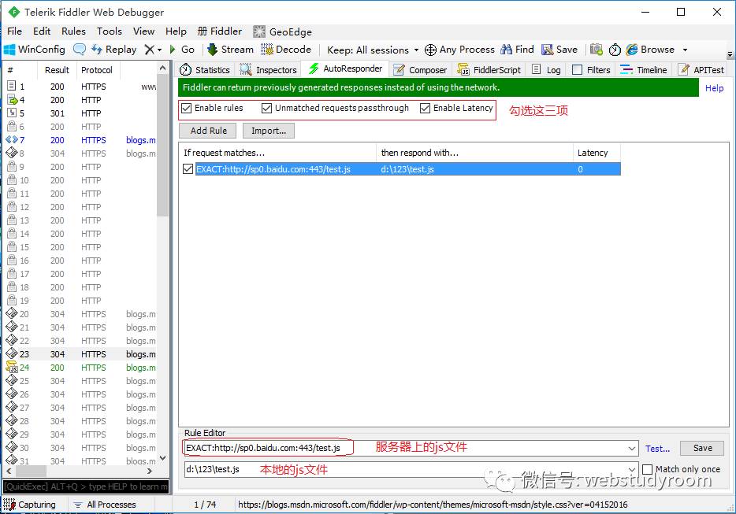The image size is (736, 514).
Task: Click the Fiddler menu item with its icon
Action: (x=220, y=31)
